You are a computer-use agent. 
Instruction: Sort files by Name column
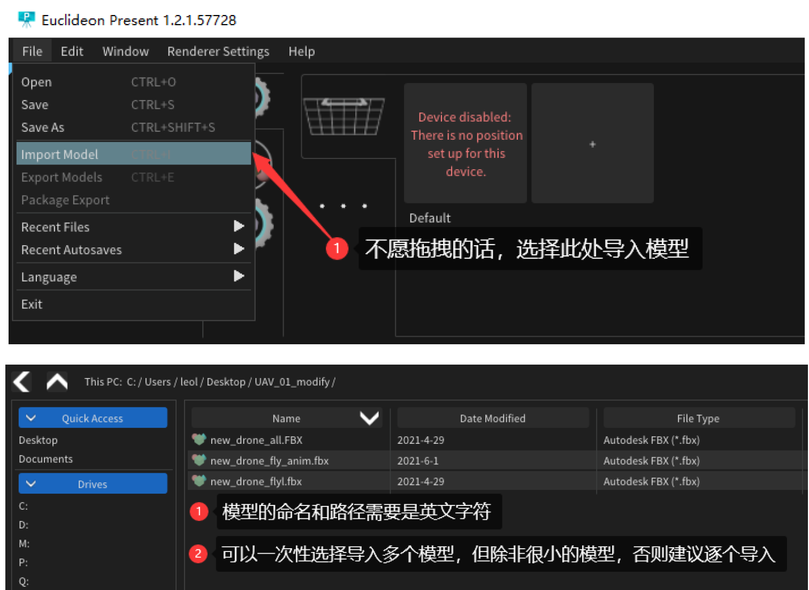(x=287, y=418)
